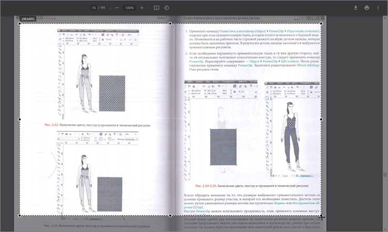The width and height of the screenshot is (388, 232).
Task: Click the Print icon in toolbar
Action: pyautogui.click(x=367, y=8)
